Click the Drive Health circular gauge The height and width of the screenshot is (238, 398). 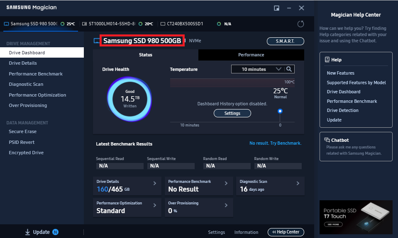coord(129,99)
